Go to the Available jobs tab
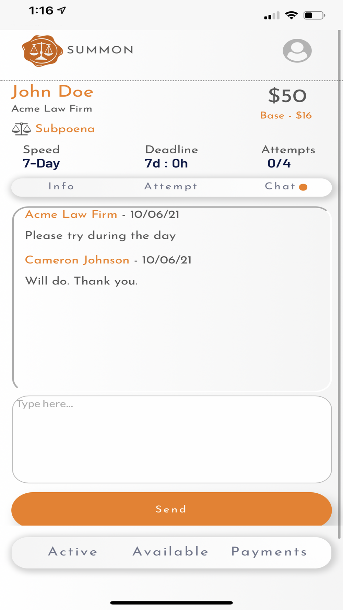The height and width of the screenshot is (610, 343). (x=171, y=551)
